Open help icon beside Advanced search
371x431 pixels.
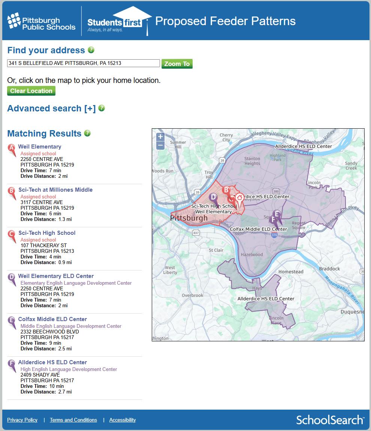coord(102,108)
